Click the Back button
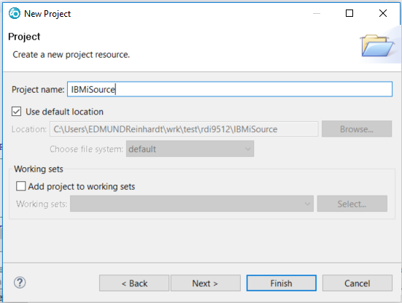Screen dimensions: 402x303 pos(134,283)
